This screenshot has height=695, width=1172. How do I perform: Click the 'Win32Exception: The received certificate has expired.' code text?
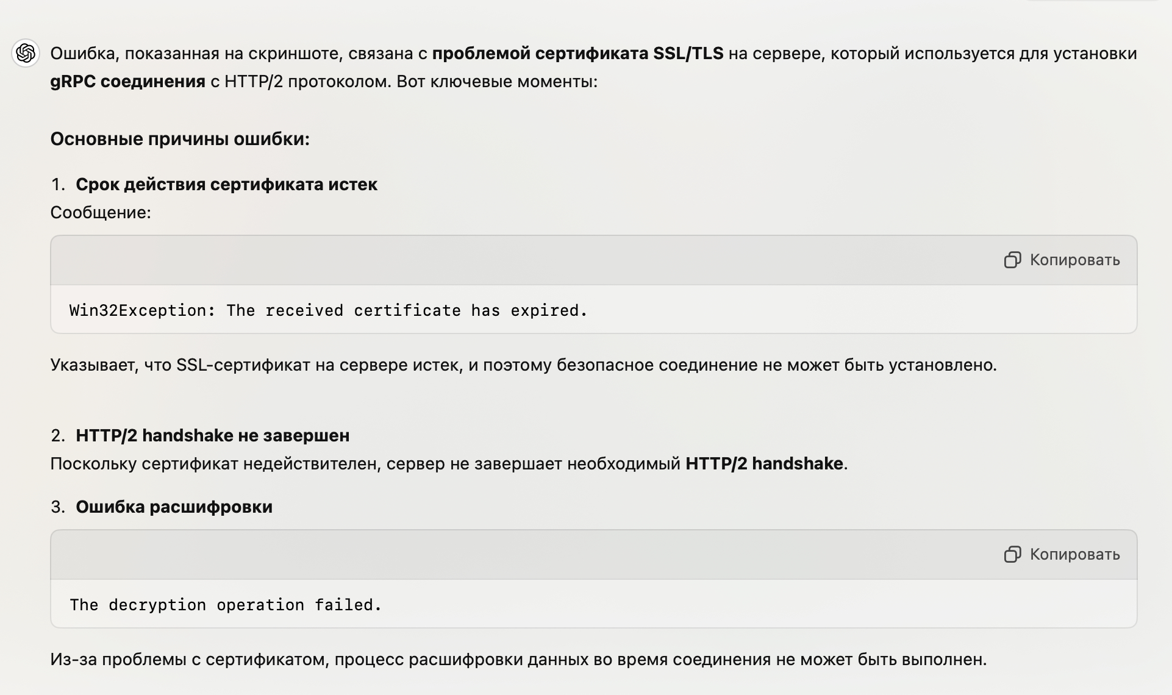point(328,310)
